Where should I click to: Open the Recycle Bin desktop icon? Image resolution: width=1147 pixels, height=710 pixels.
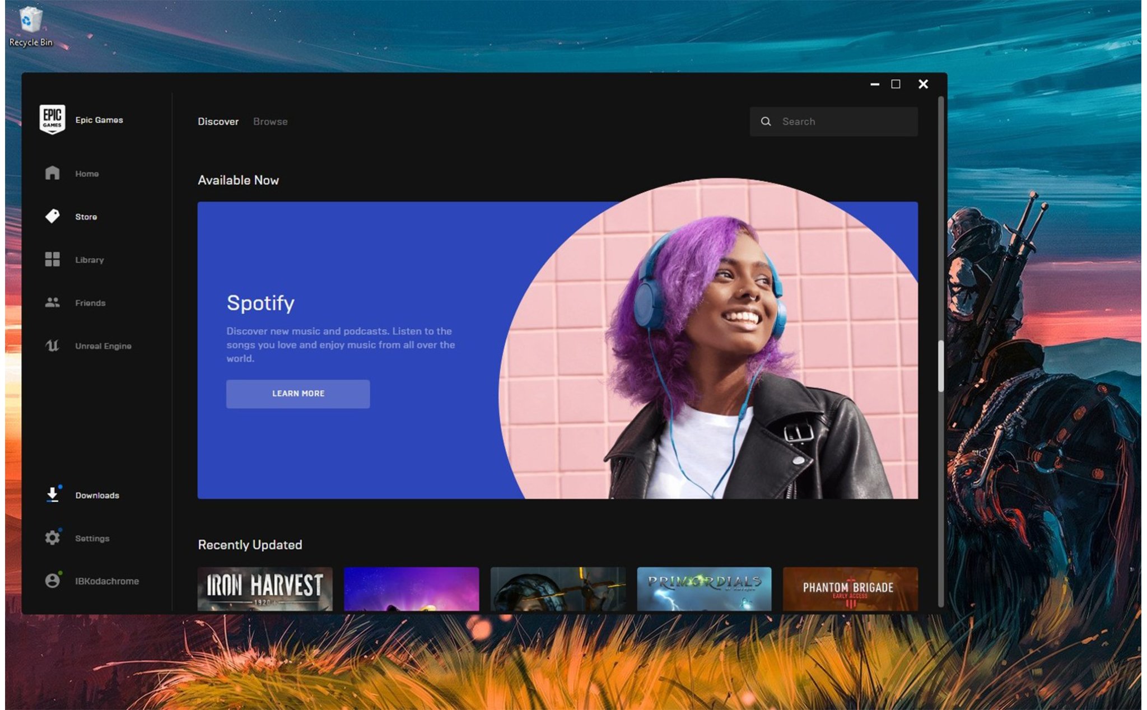(30, 26)
